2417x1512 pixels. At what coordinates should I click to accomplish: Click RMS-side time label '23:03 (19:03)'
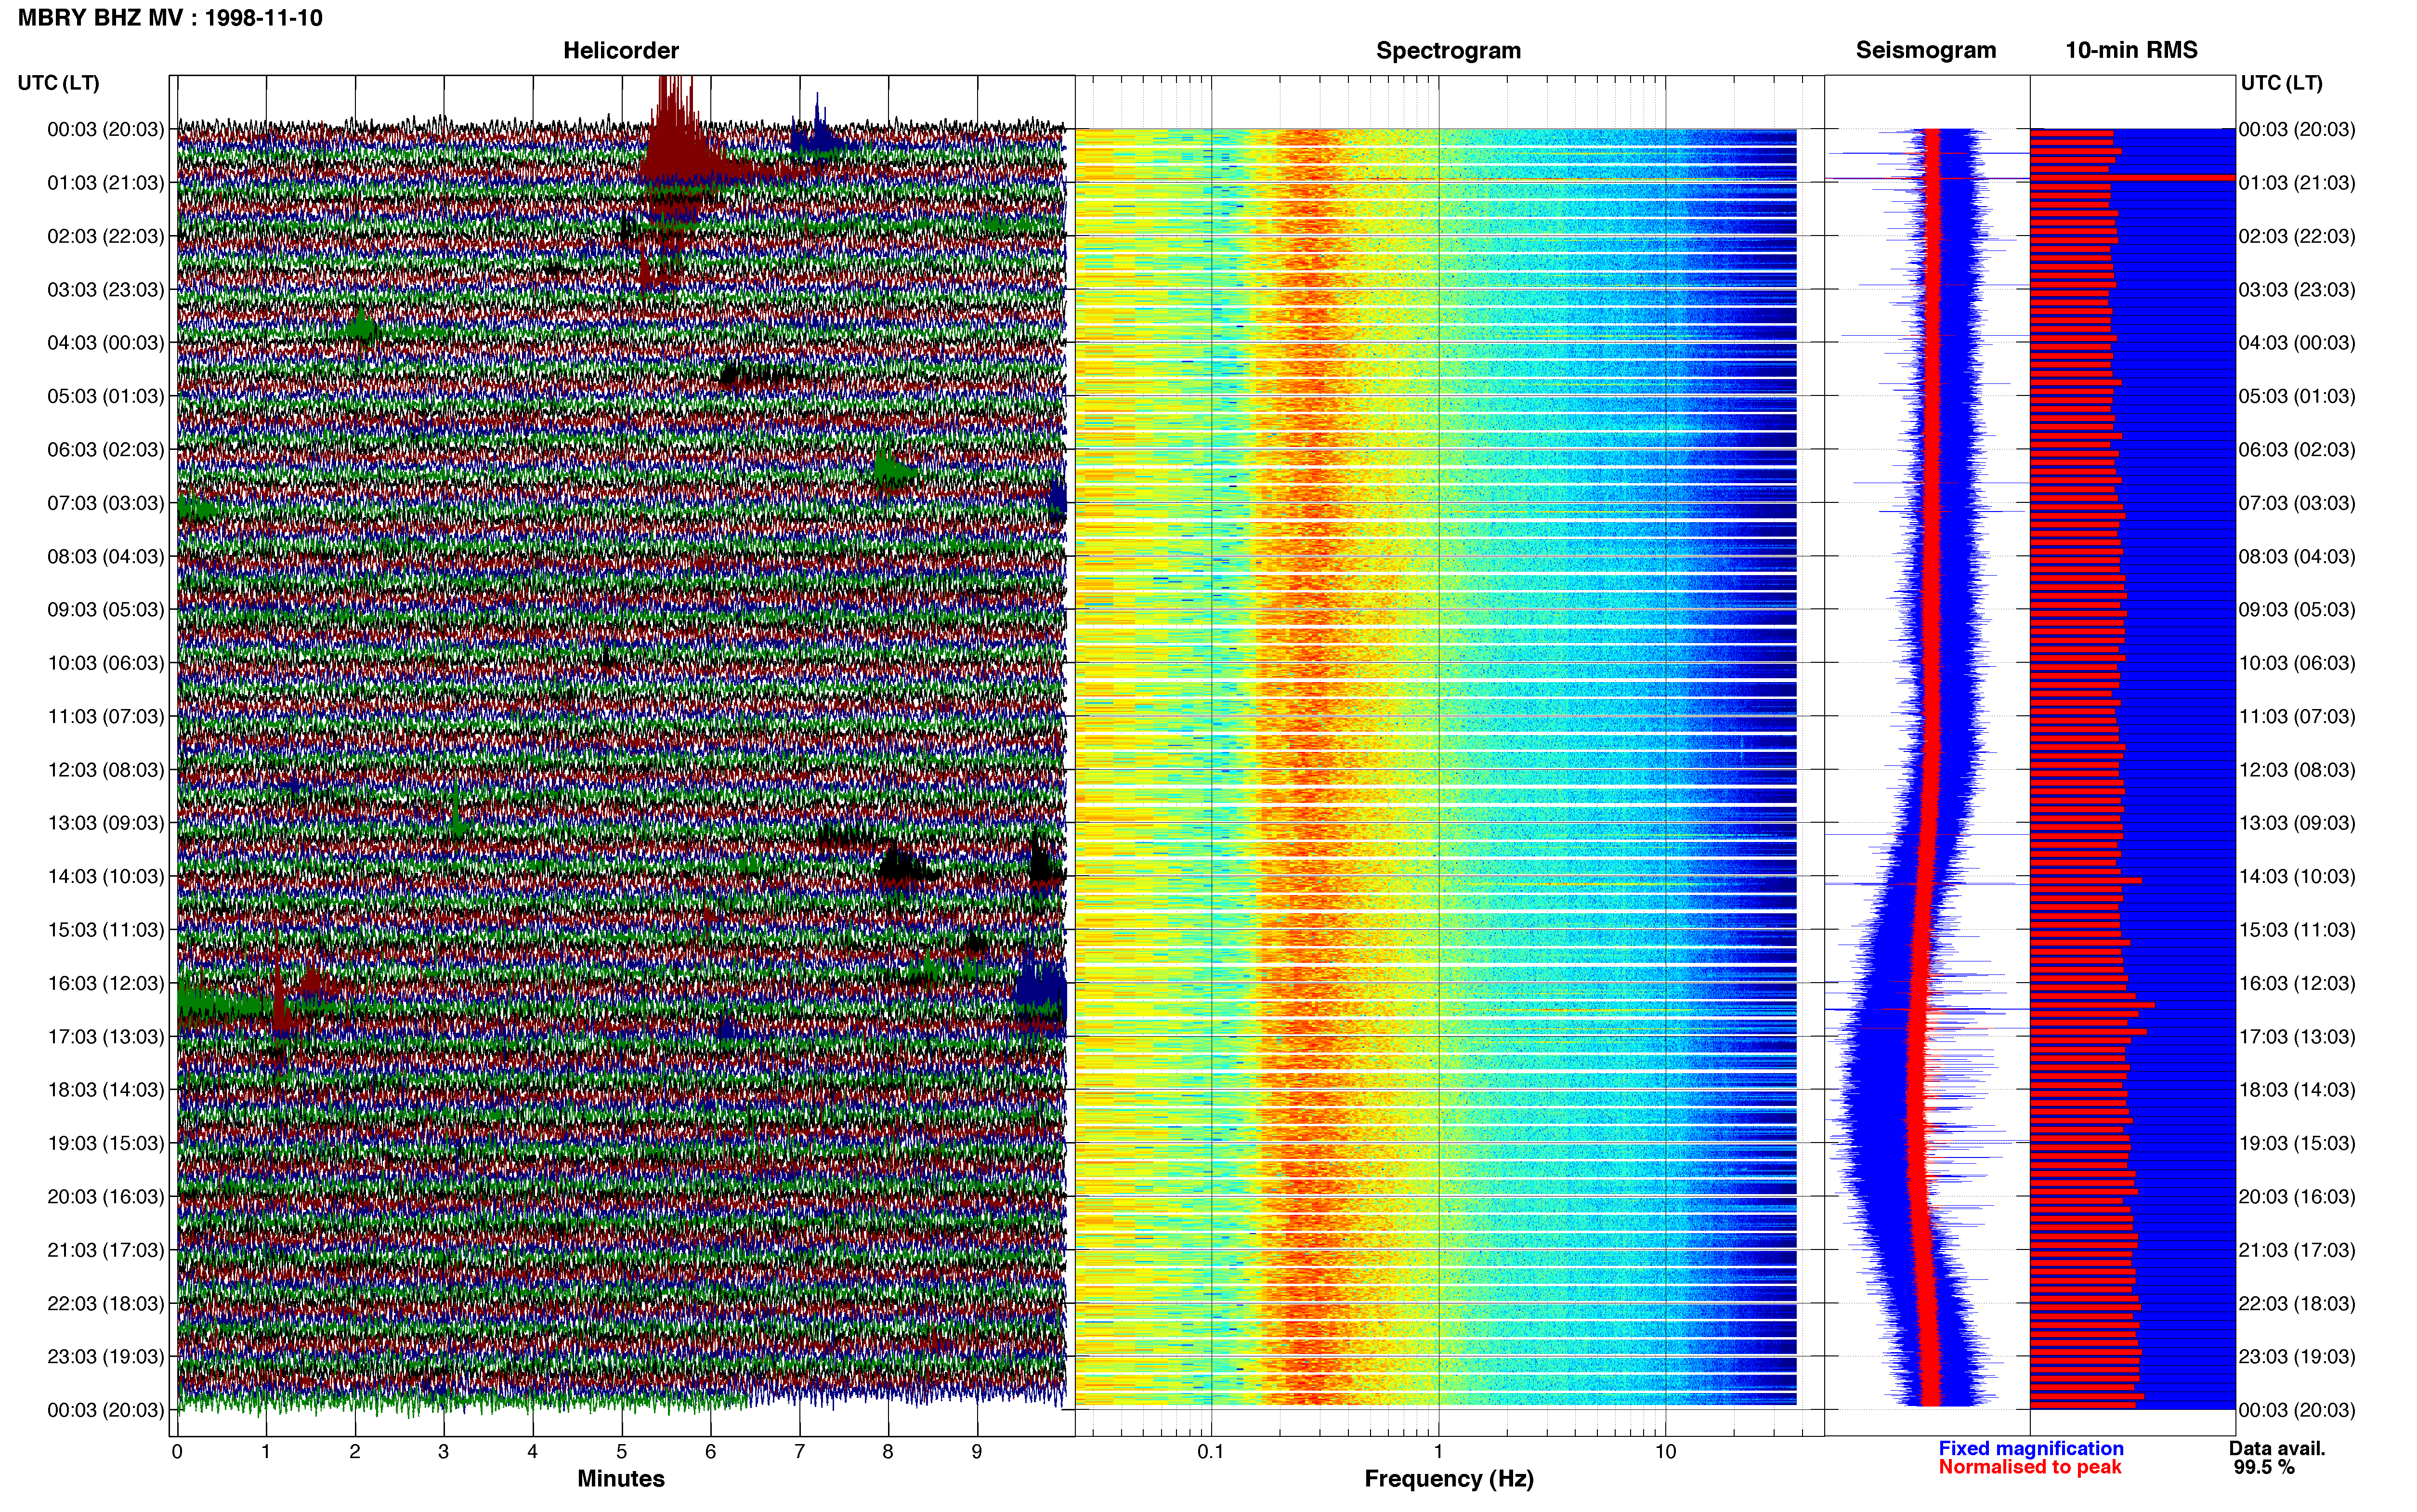pyautogui.click(x=2297, y=1357)
